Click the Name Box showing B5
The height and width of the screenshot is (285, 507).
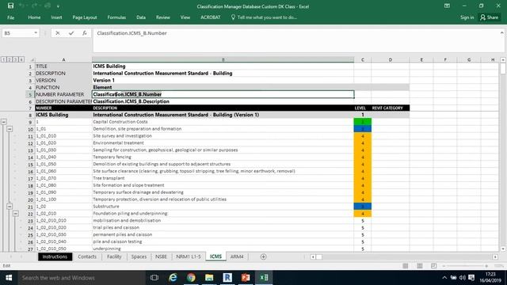point(17,33)
